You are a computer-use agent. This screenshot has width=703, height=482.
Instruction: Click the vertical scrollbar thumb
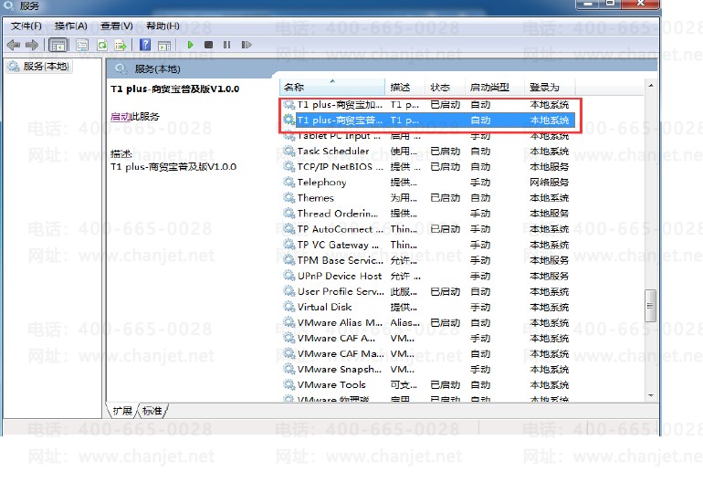(x=651, y=306)
